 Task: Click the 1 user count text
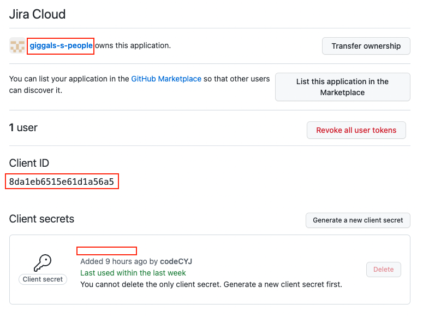pyautogui.click(x=23, y=128)
